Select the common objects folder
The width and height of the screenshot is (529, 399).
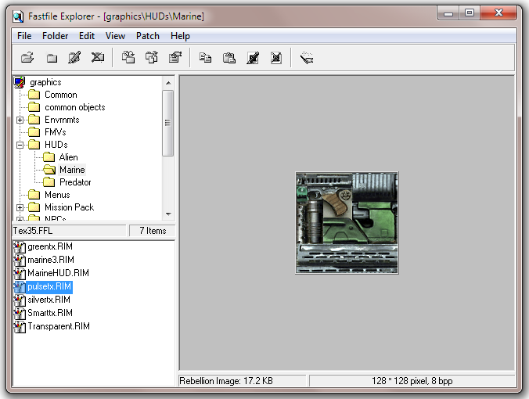75,107
